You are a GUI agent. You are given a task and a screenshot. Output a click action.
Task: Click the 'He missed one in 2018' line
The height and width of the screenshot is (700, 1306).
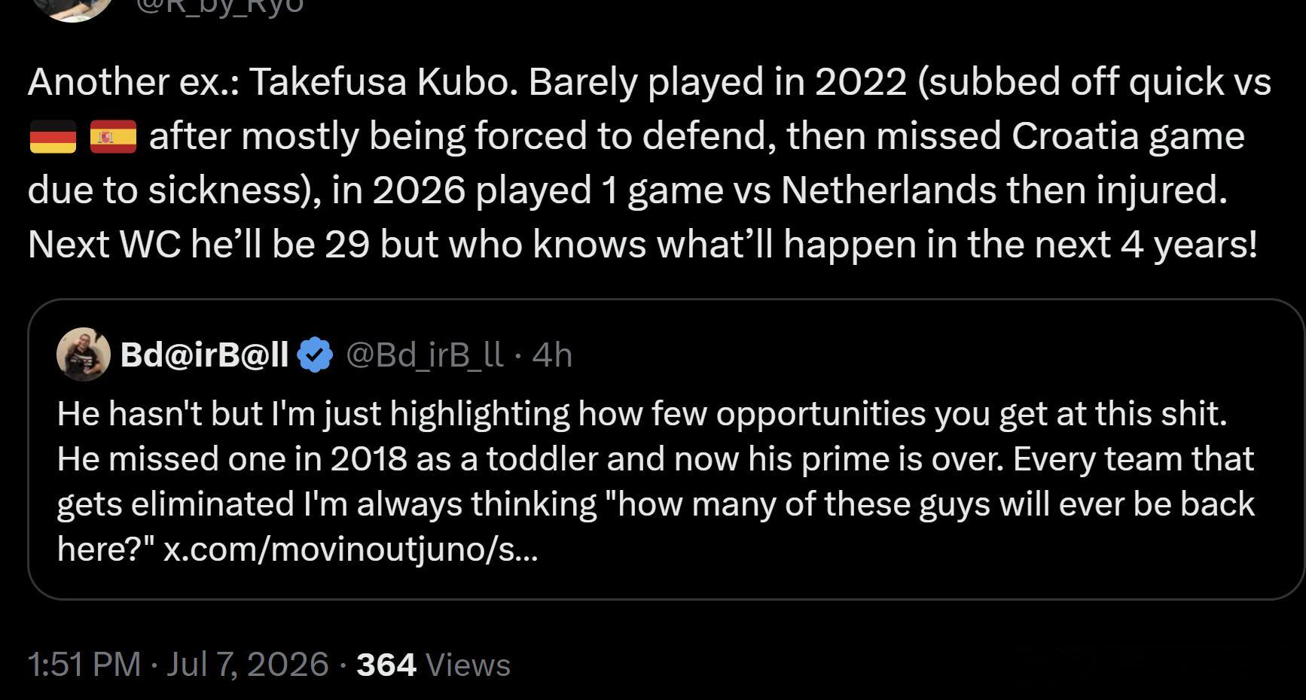pos(655,458)
